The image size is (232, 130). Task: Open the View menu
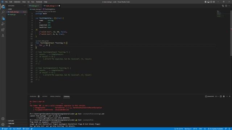point(24,2)
